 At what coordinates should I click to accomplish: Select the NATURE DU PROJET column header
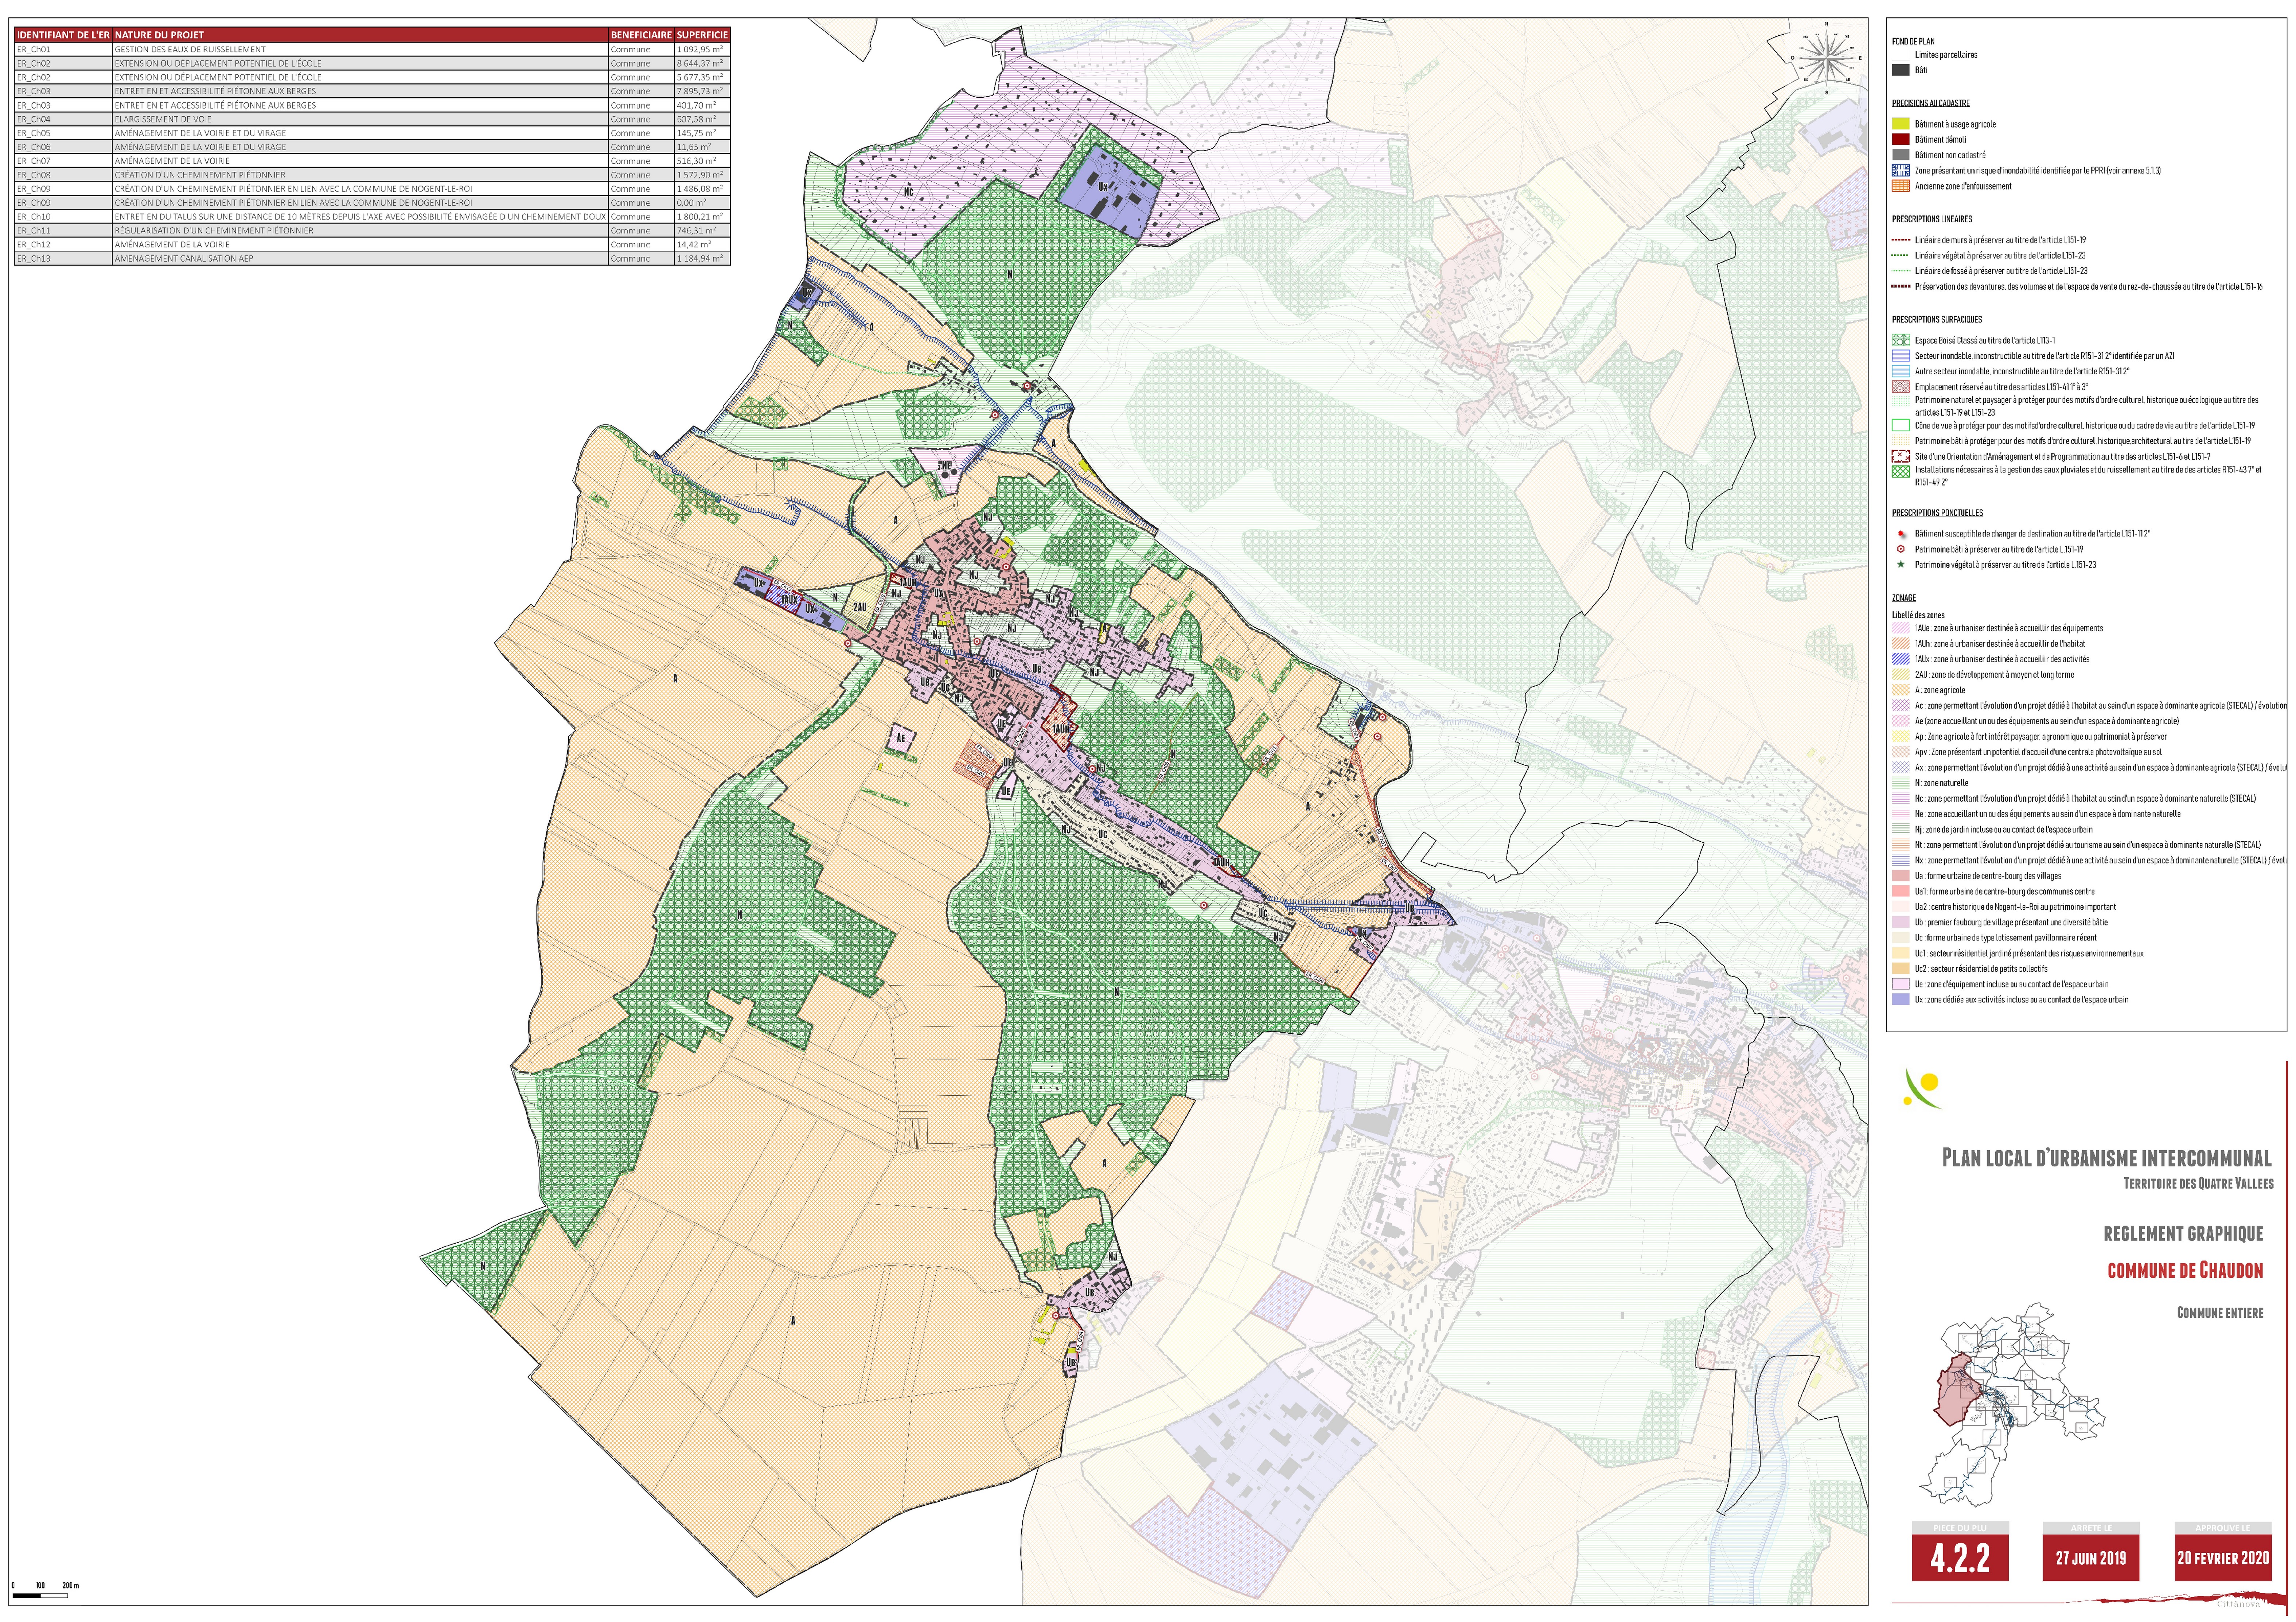pos(360,35)
